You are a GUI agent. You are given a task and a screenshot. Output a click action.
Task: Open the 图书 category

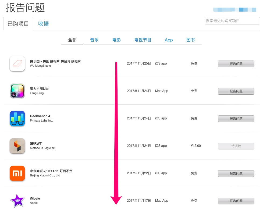[x=190, y=40]
